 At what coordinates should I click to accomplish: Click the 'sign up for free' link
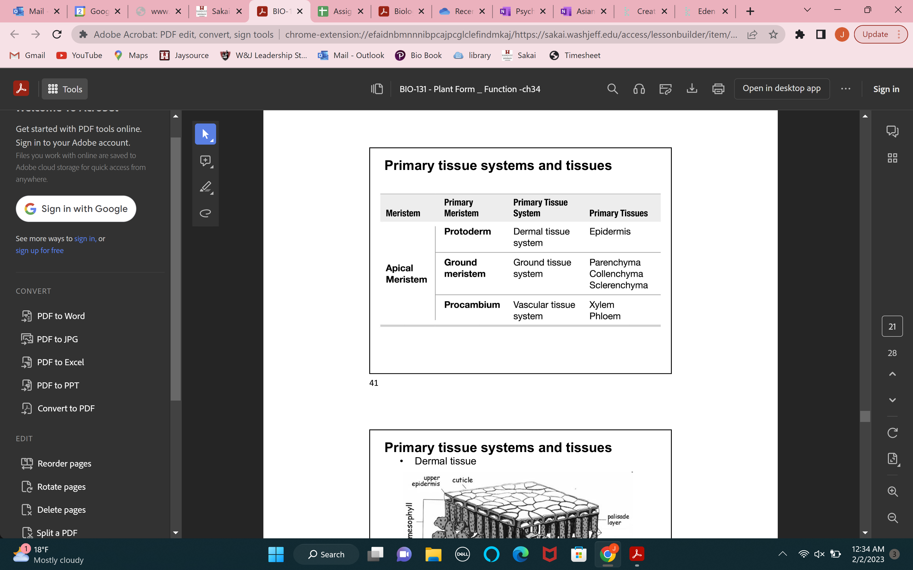coord(40,250)
